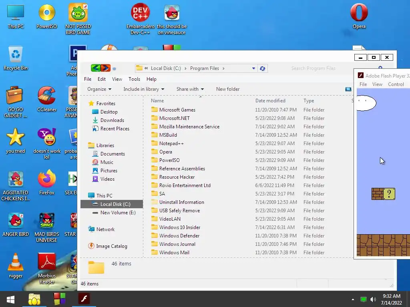Open the Flash Player View menu
The width and height of the screenshot is (410, 307).
tap(377, 84)
